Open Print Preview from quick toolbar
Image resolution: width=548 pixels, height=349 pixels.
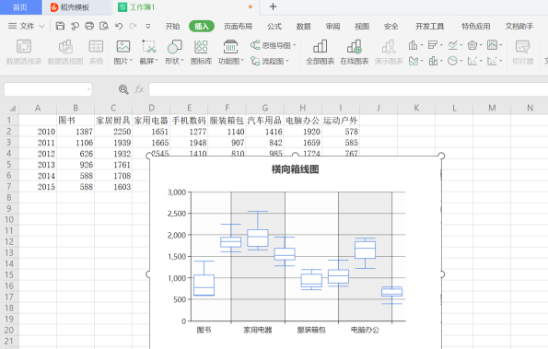pos(104,26)
